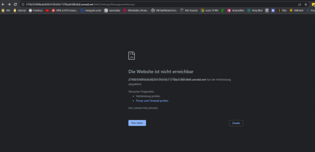Reload the page using the toolbar refresh icon
This screenshot has height=152, width=315.
(15, 4)
